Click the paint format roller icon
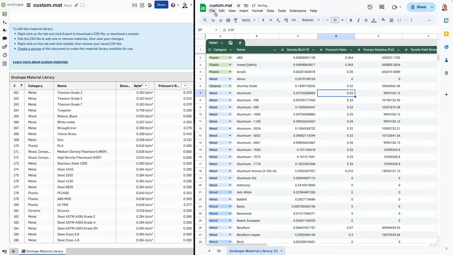This screenshot has width=453, height=255. (x=236, y=20)
